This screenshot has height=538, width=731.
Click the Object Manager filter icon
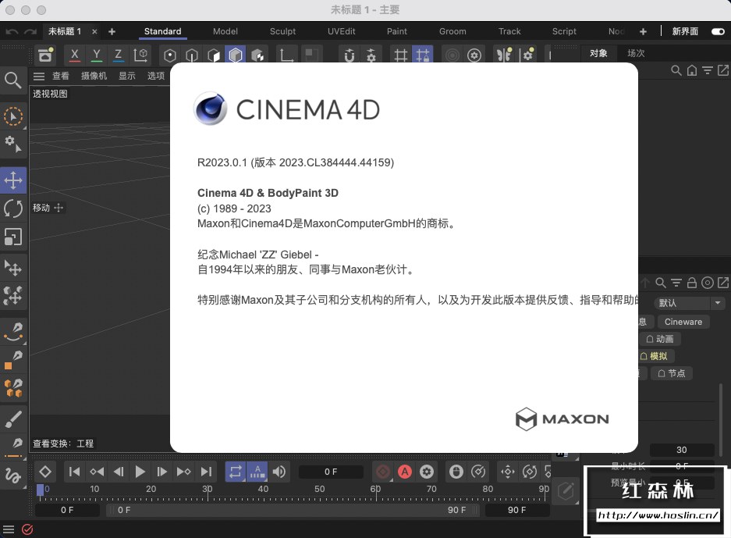pyautogui.click(x=708, y=70)
